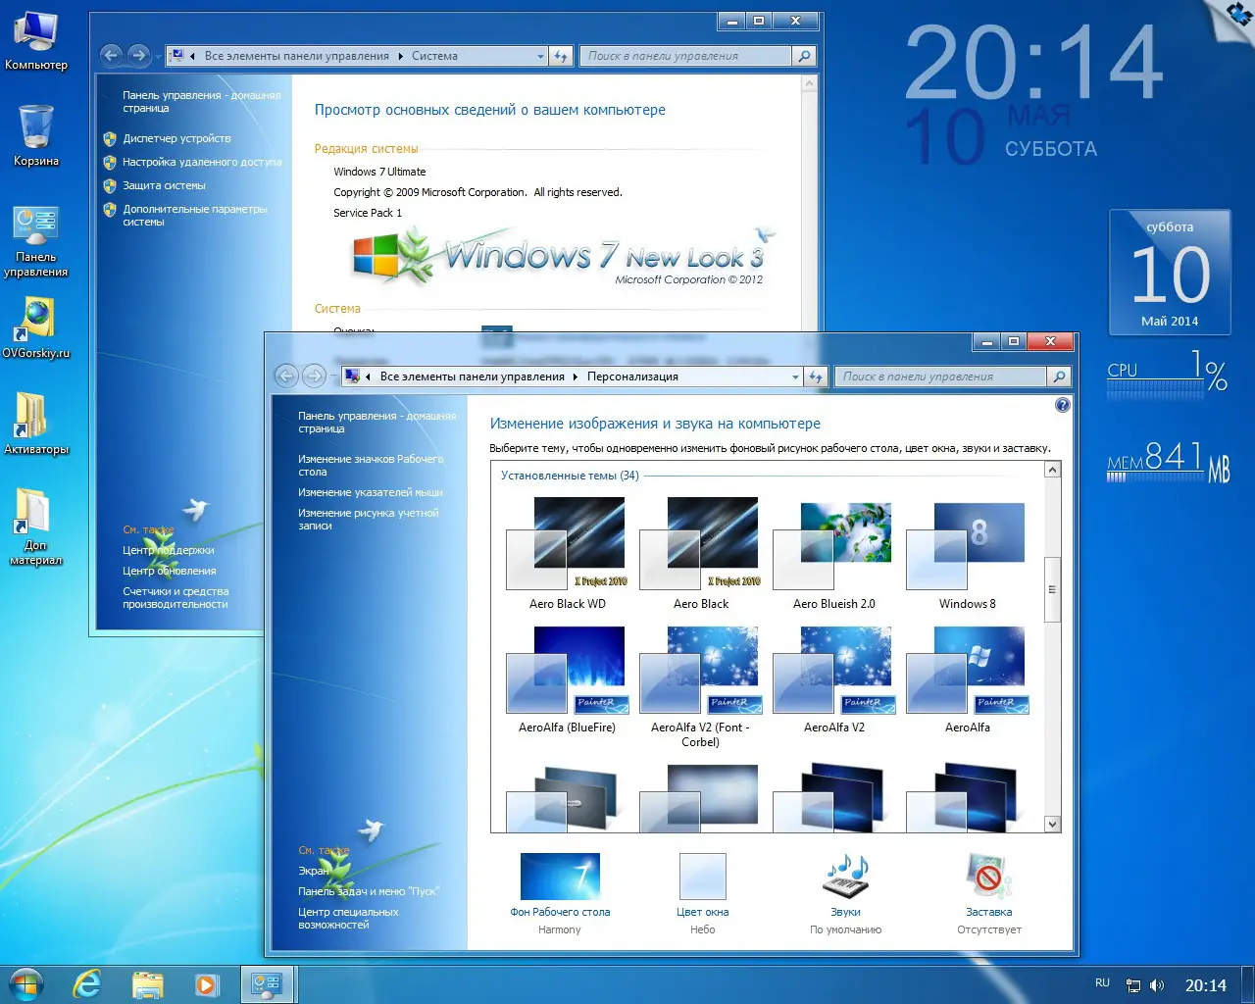Launch Internet Explorer from the taskbar
Image resolution: width=1255 pixels, height=1004 pixels.
point(87,984)
